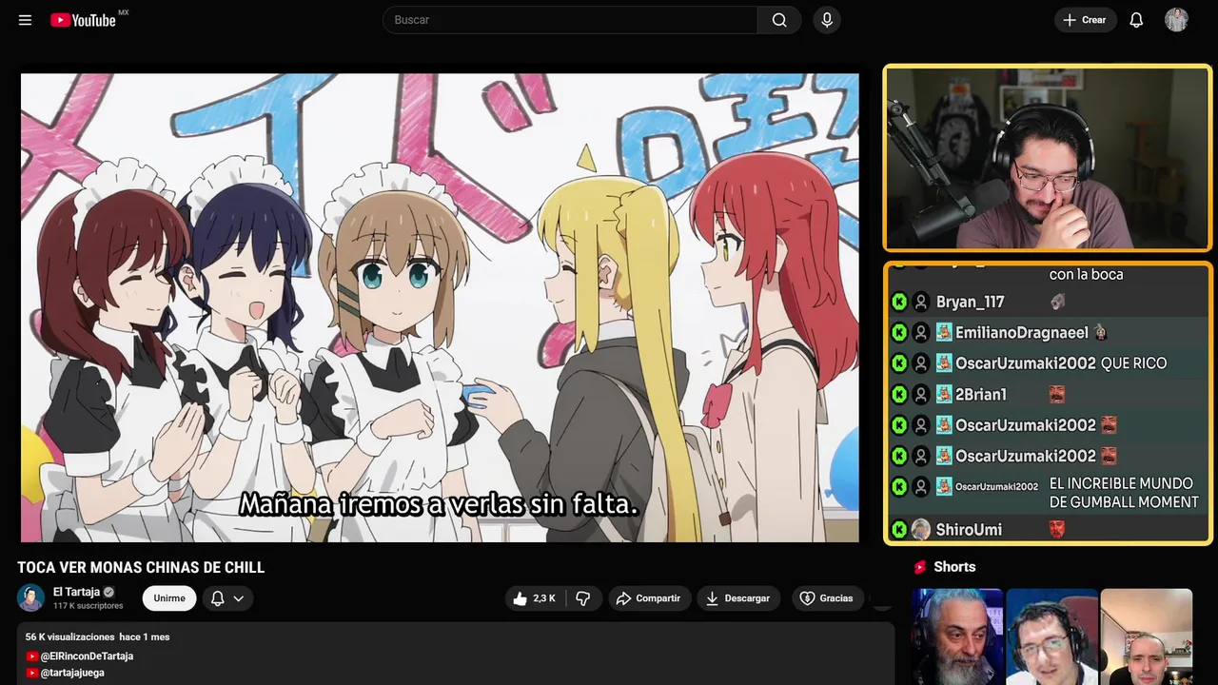Click the verified badge beside El Tartaja
The width and height of the screenshot is (1218, 685).
click(x=108, y=592)
